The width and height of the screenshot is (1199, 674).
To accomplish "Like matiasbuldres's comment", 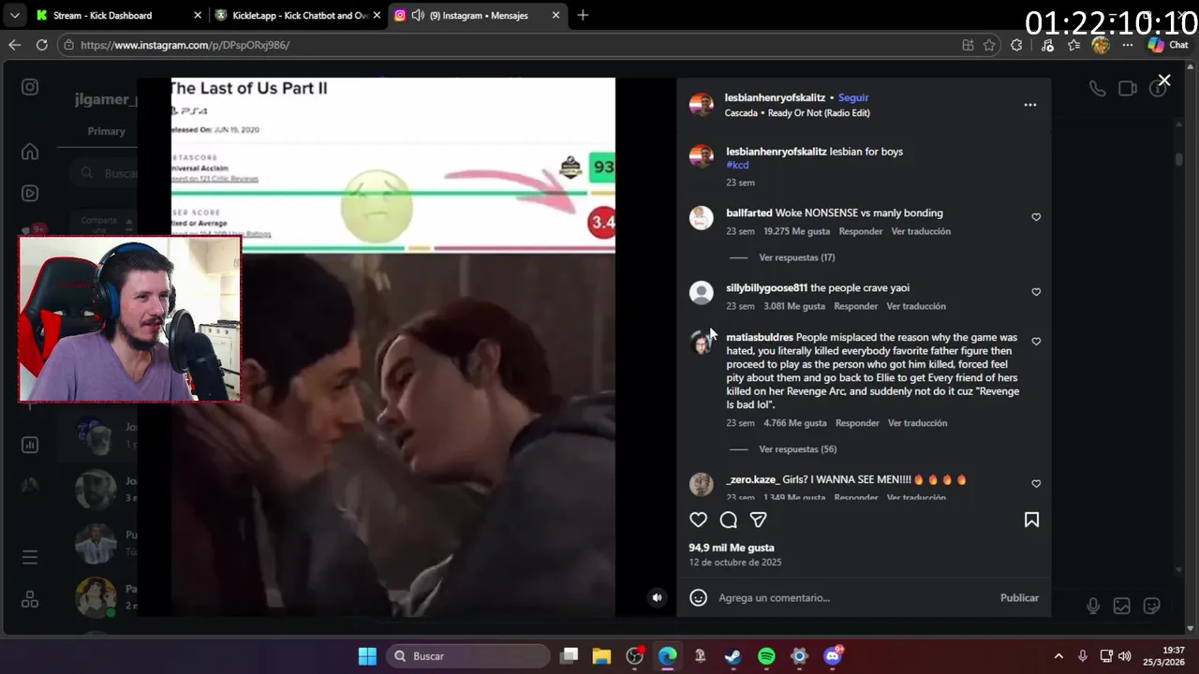I will pos(1036,342).
